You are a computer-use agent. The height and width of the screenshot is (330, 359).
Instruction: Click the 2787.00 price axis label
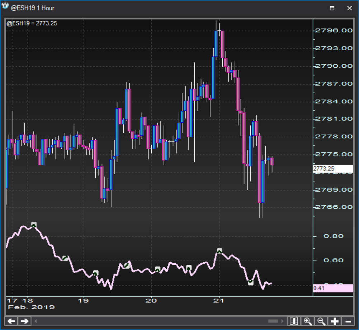[334, 84]
